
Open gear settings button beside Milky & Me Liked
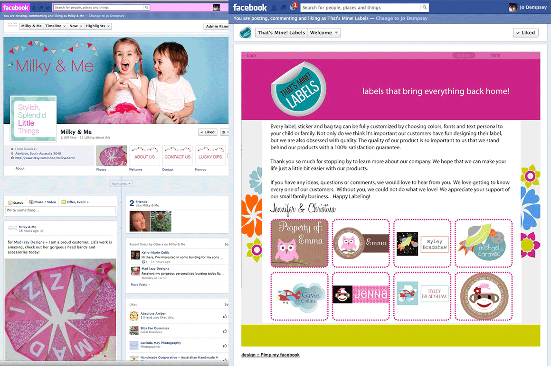224,132
